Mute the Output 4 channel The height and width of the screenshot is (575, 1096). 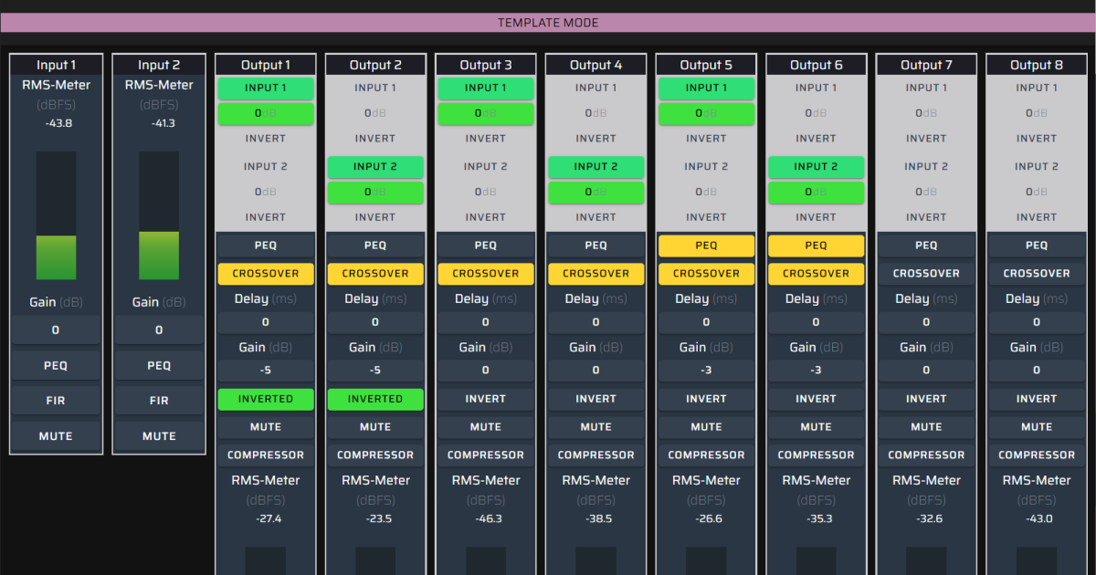tap(595, 427)
